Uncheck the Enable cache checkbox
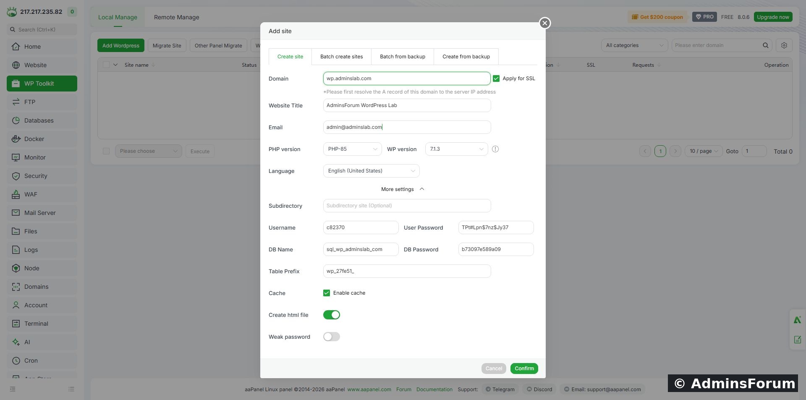This screenshot has height=400, width=806. (x=327, y=293)
